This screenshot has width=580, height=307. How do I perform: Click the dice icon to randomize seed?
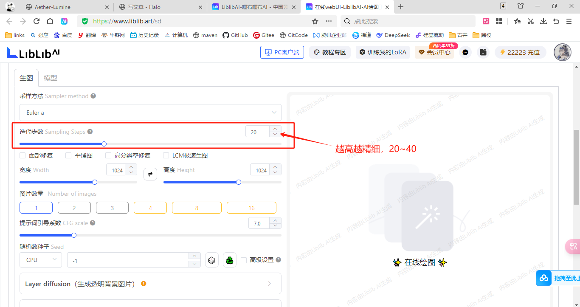coord(212,260)
